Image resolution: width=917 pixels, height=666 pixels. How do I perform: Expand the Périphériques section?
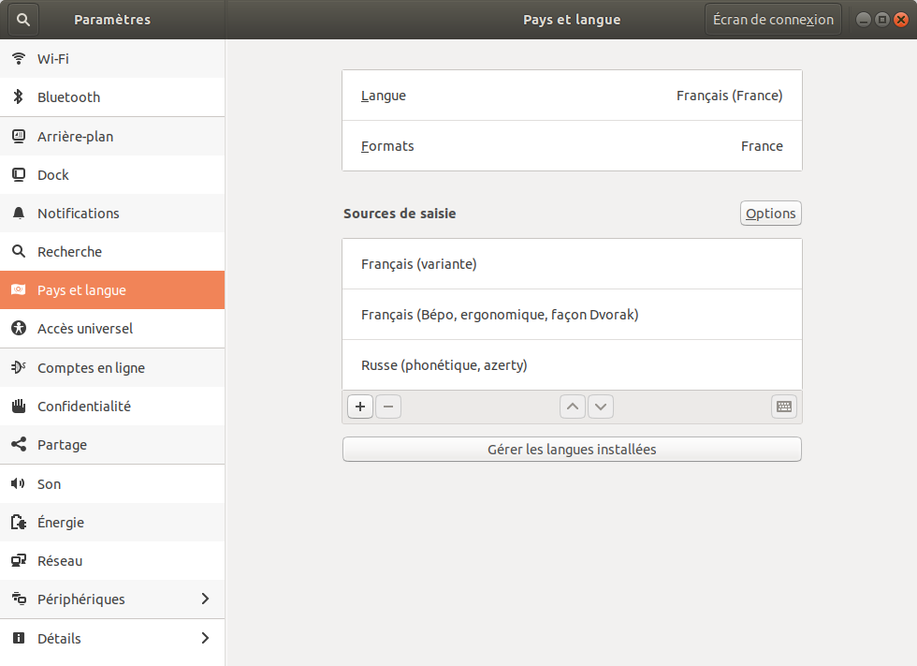tap(112, 599)
